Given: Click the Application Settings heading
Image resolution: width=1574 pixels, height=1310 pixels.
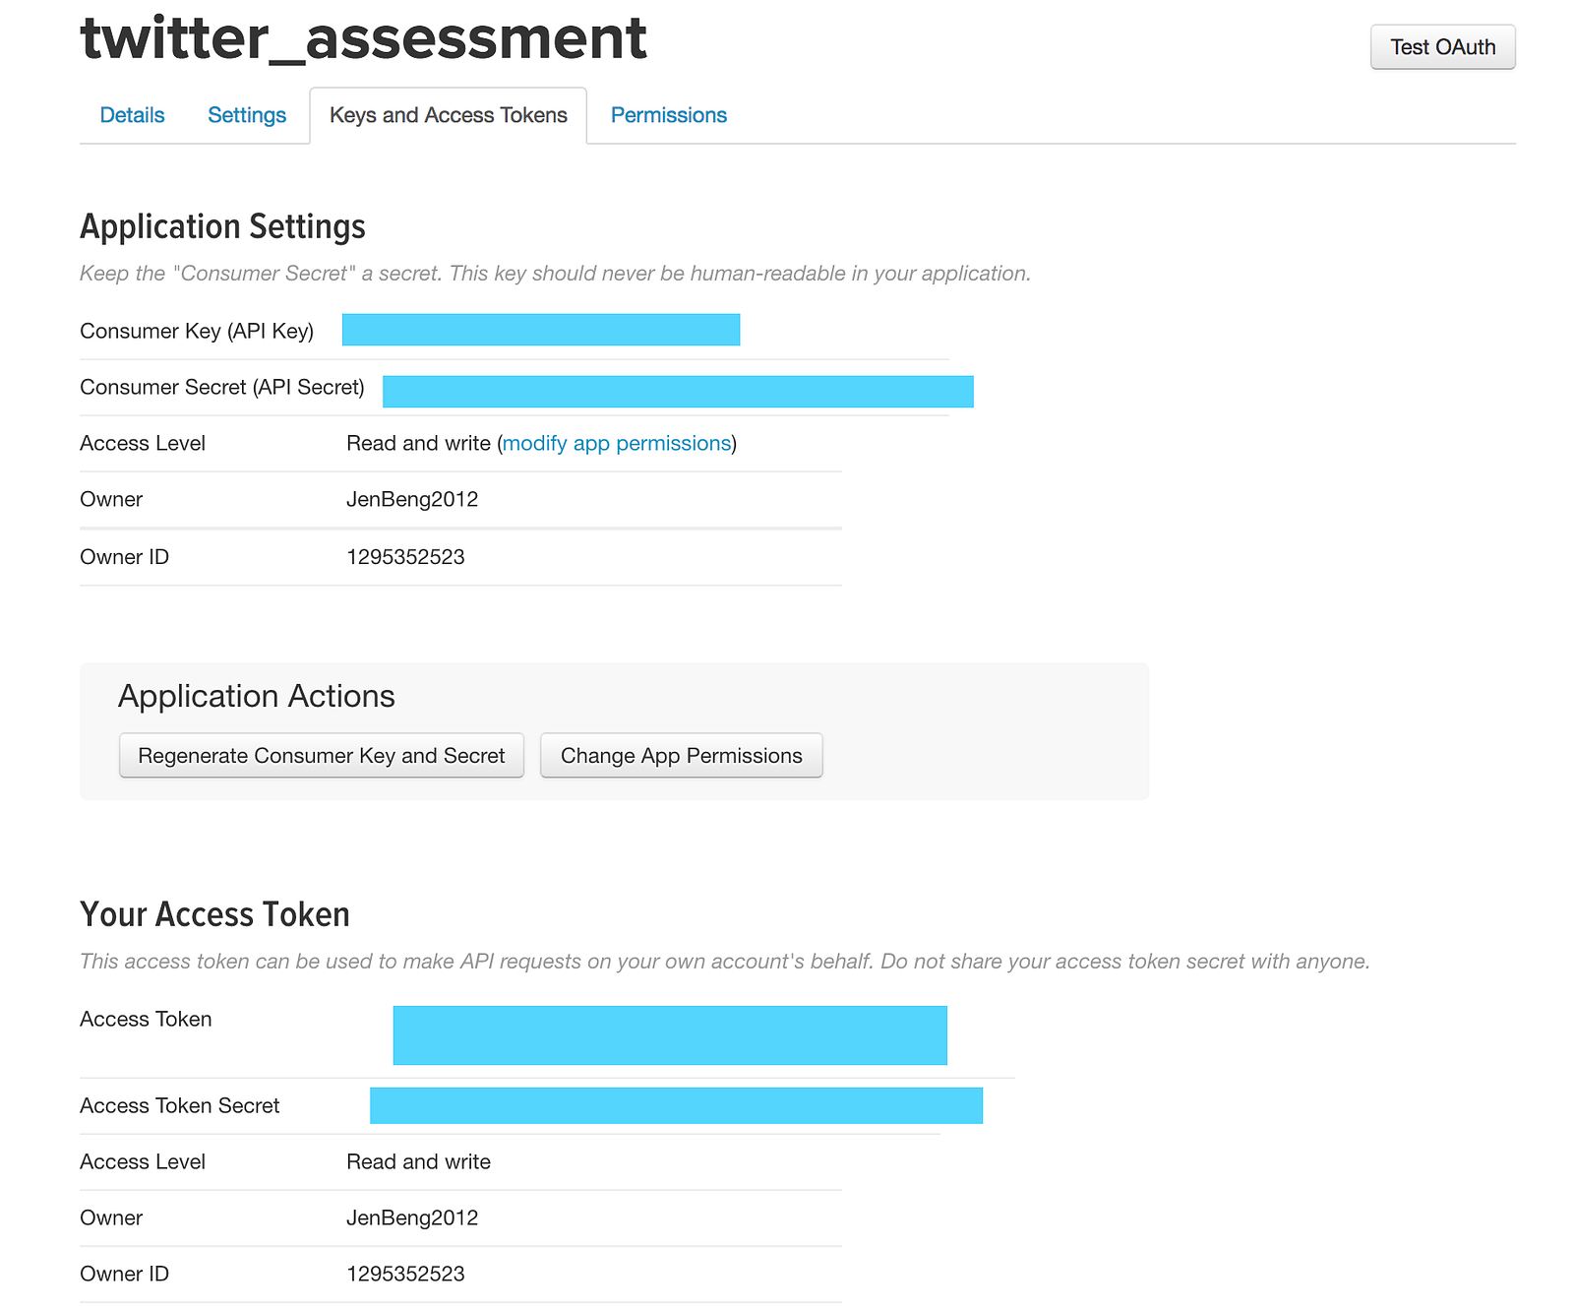Looking at the screenshot, I should coord(222,227).
